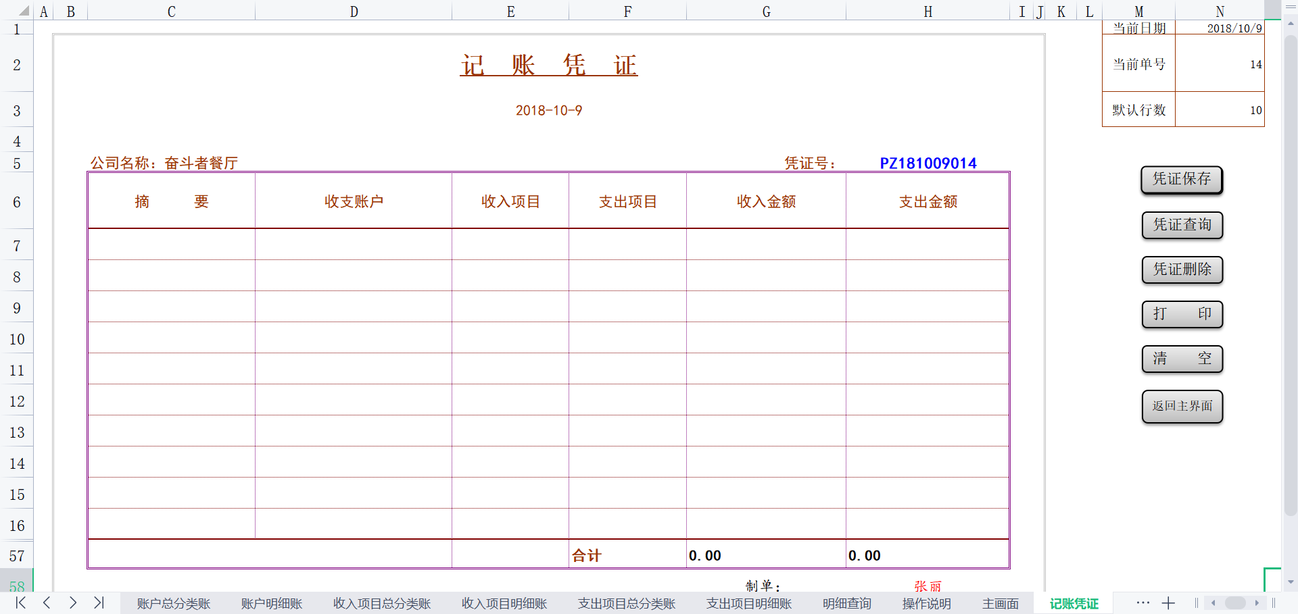Click the 凭证保存 button
The width and height of the screenshot is (1298, 614).
tap(1182, 180)
